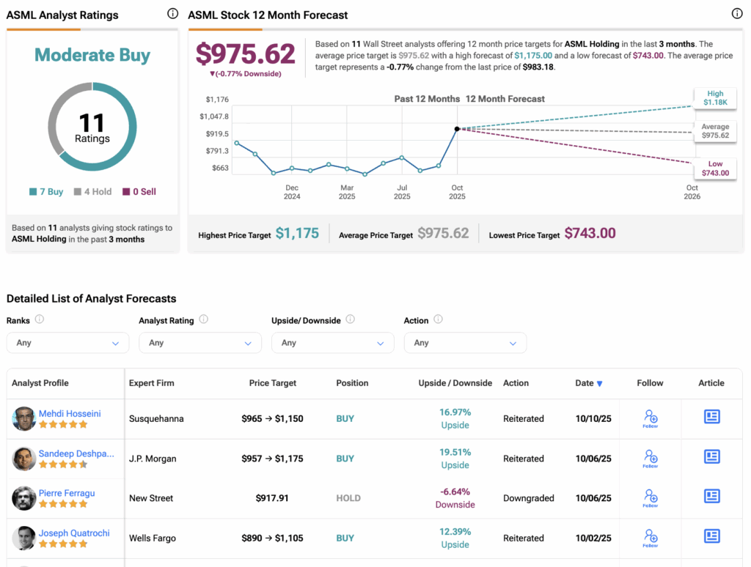Open article icon for Joseph Quatrochi row
751x567 pixels.
711,536
